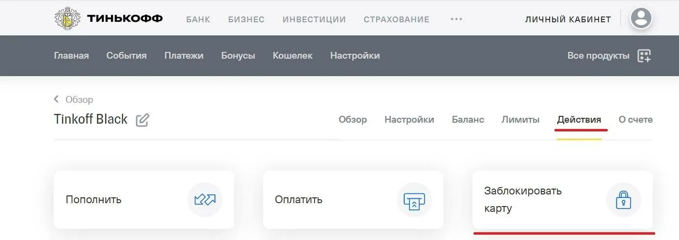Open the user profile avatar icon
679x240 pixels.
coord(641,18)
